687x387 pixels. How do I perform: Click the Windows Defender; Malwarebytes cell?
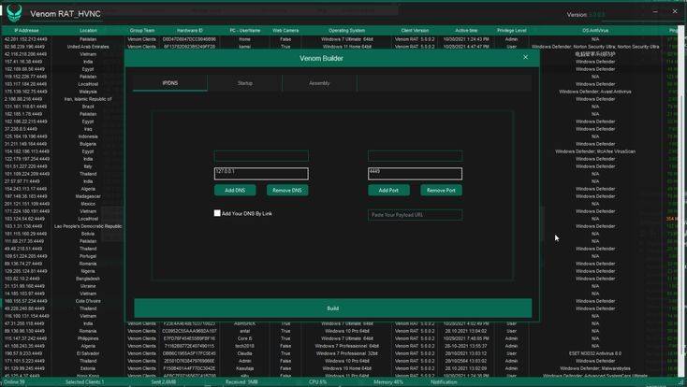click(x=595, y=368)
